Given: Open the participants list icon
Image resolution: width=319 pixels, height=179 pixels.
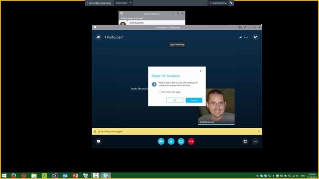Looking at the screenshot, I should coord(98,37).
